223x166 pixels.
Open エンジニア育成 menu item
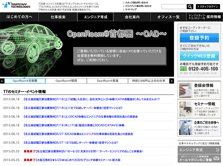[95, 17]
